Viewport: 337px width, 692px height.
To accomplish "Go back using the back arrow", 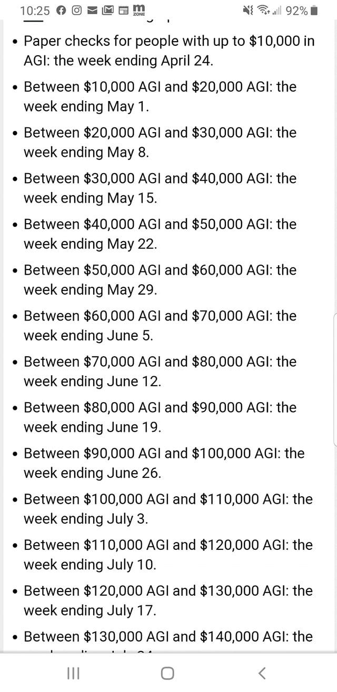I will [262, 673].
